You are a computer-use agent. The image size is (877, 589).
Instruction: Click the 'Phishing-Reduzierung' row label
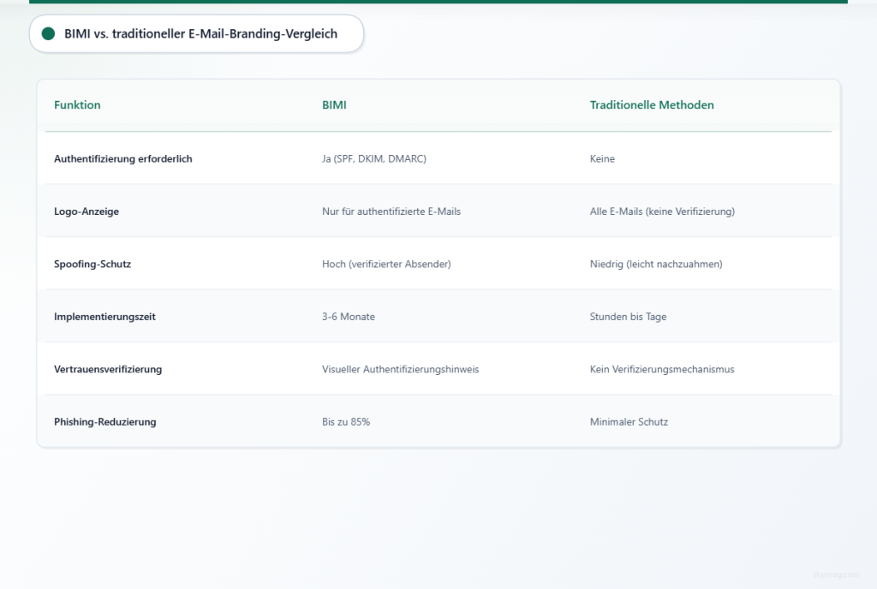pos(105,422)
